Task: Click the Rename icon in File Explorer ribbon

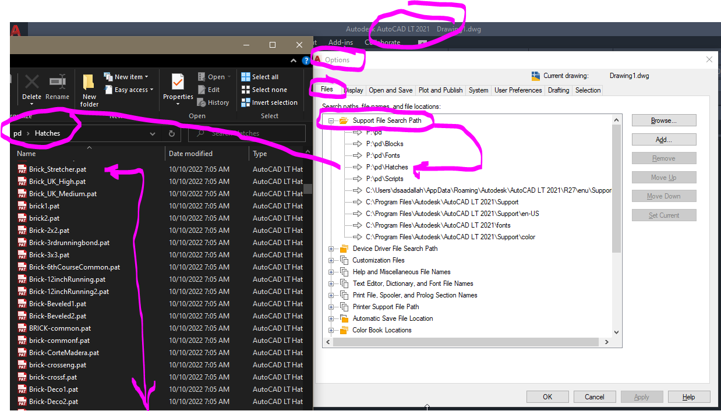Action: (57, 82)
